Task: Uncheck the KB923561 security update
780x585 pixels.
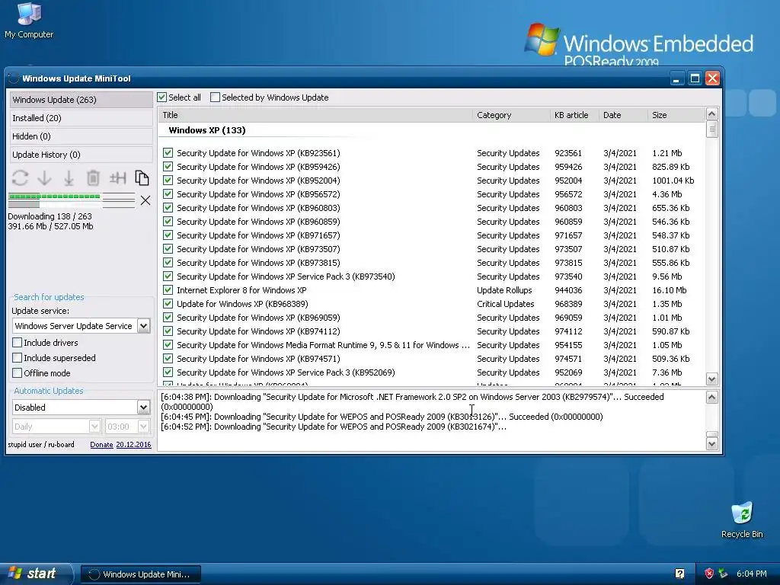Action: (168, 152)
